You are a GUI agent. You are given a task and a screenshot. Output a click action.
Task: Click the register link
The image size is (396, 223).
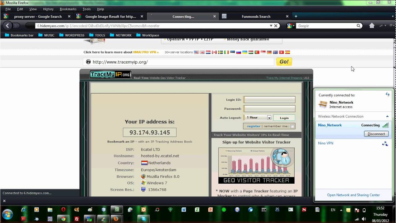pos(254,126)
